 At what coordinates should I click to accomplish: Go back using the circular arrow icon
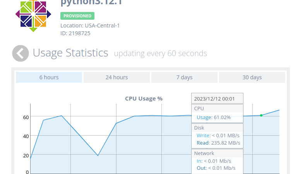point(21,53)
